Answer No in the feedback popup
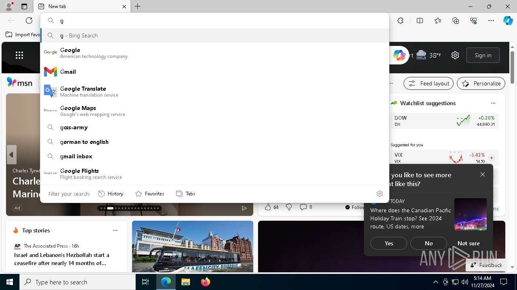 pos(429,243)
